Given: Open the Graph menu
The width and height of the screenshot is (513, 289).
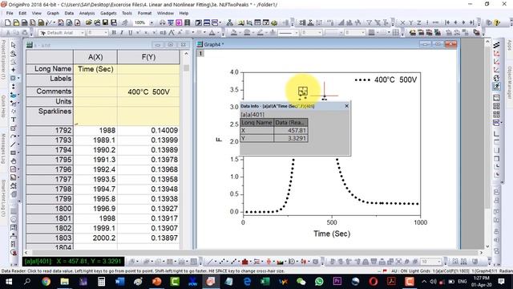Looking at the screenshot, I should [53, 13].
